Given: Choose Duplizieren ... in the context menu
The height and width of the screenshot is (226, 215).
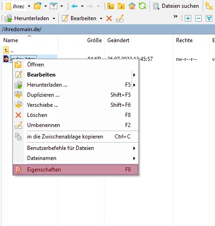Looking at the screenshot, I should (76, 95).
